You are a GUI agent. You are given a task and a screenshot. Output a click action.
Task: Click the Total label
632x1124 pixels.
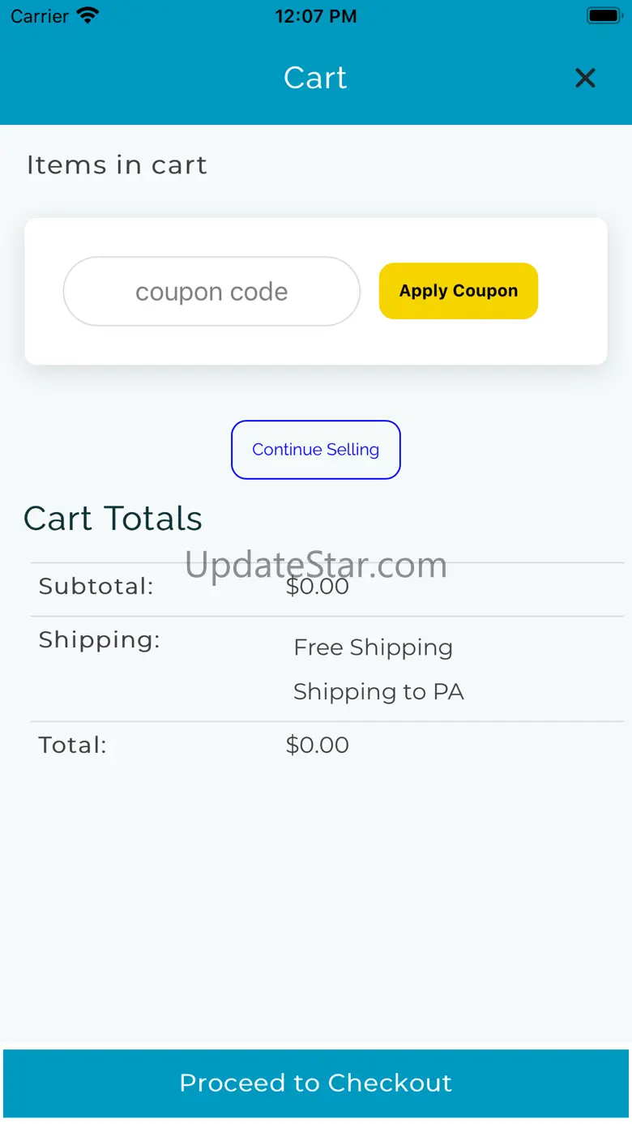(72, 746)
